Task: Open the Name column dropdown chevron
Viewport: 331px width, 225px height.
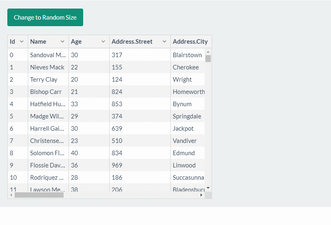Action: [62, 42]
